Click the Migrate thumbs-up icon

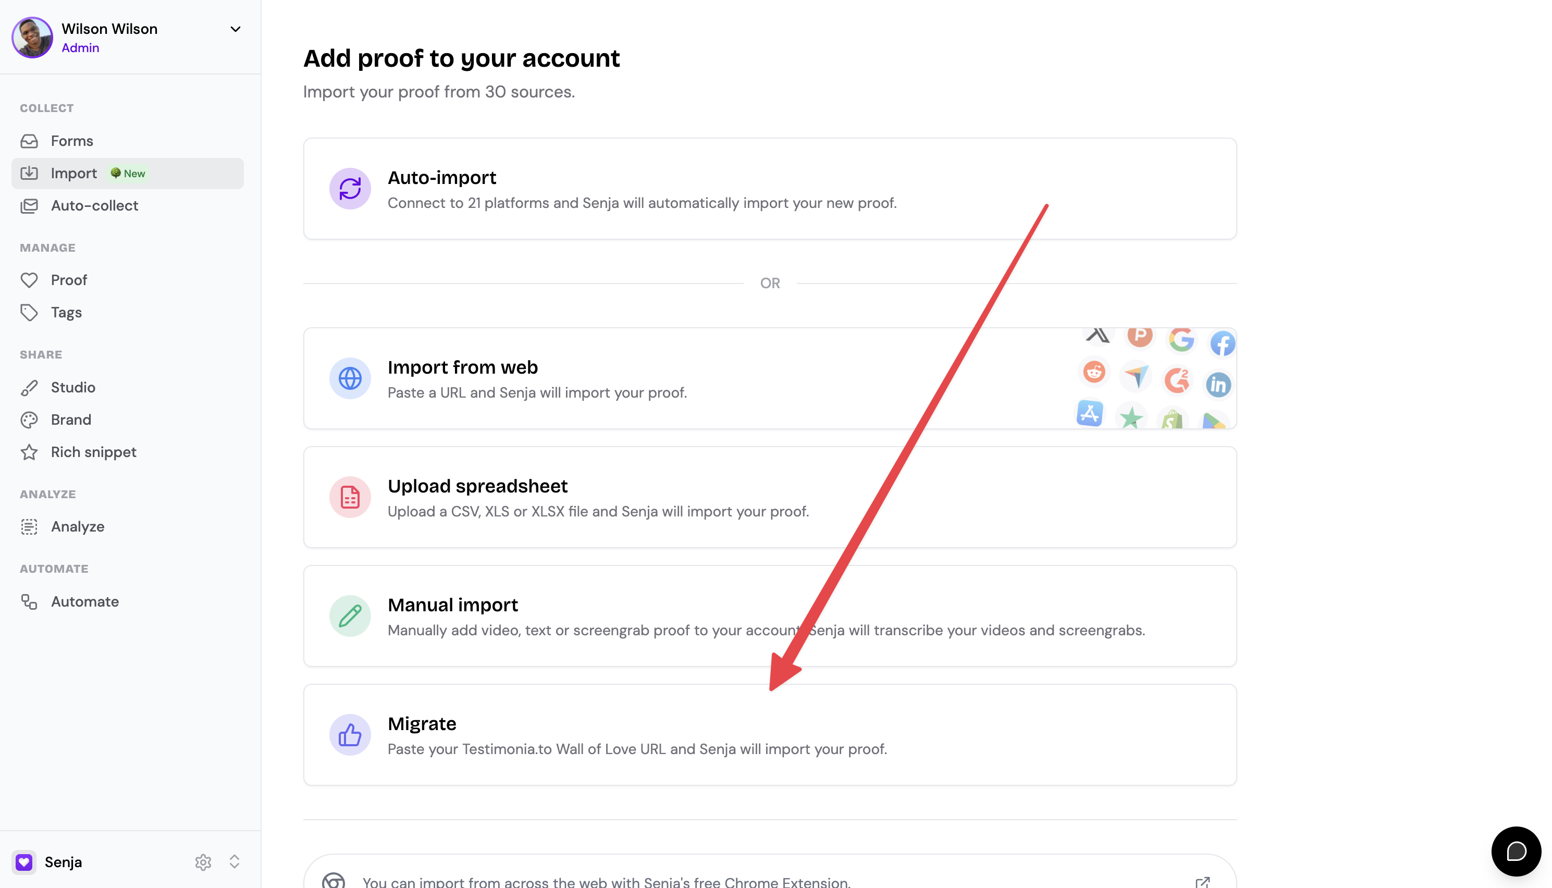[350, 735]
